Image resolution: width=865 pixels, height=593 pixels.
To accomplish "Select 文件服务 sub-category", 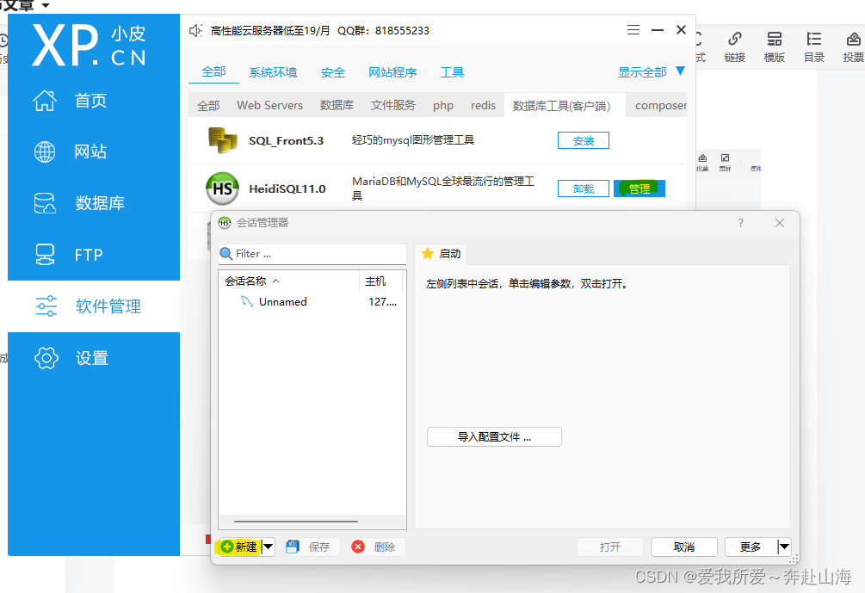I will point(392,105).
